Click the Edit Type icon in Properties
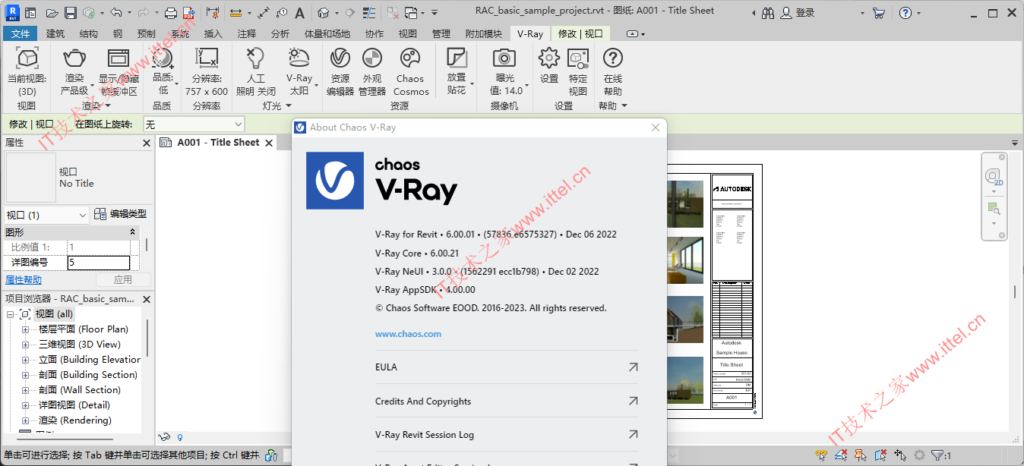Image resolution: width=1024 pixels, height=466 pixels. pos(100,215)
